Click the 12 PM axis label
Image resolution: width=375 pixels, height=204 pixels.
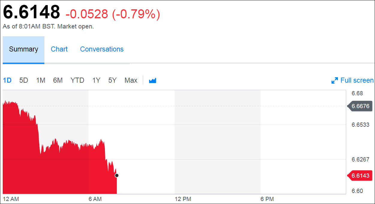[183, 199]
